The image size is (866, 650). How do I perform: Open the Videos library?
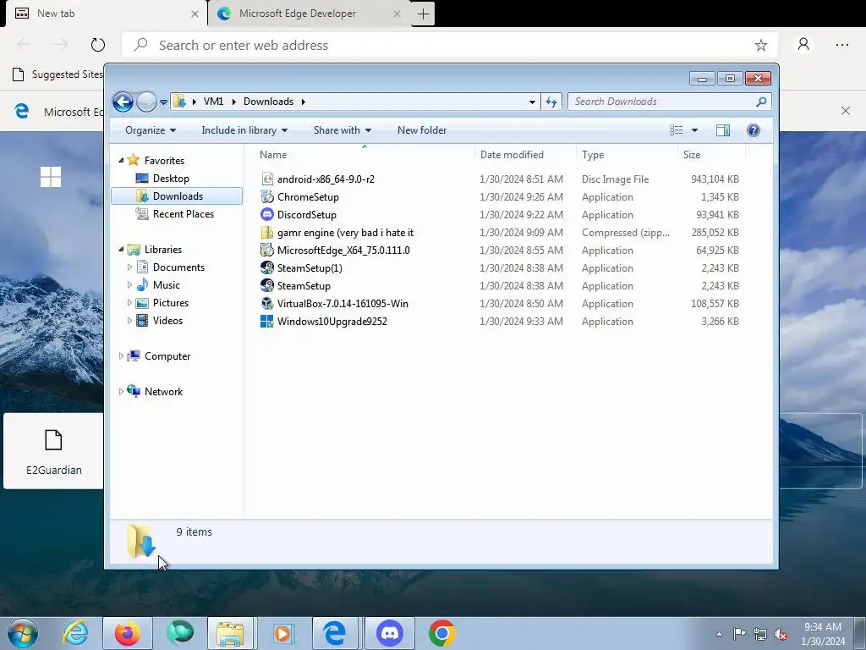coord(167,321)
